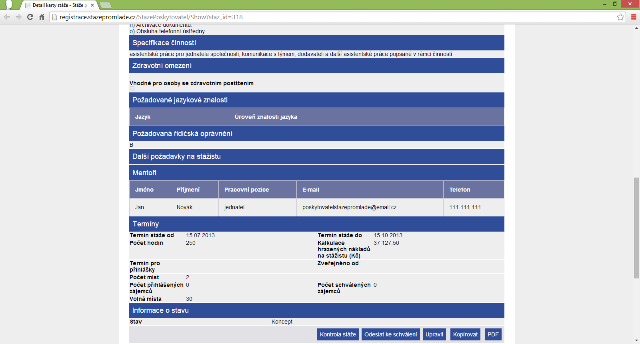Select mentor phone 111 111 111
640x344 pixels.
(465, 207)
